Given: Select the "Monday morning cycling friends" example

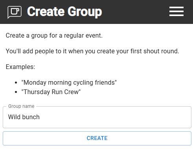Looking at the screenshot, I should click(69, 83).
